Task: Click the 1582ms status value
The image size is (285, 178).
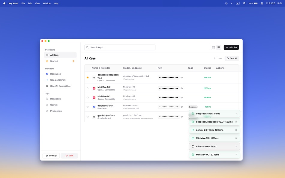Action: pyautogui.click(x=207, y=78)
